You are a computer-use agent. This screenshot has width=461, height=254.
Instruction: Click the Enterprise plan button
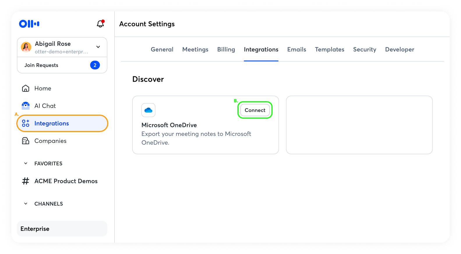tap(62, 229)
